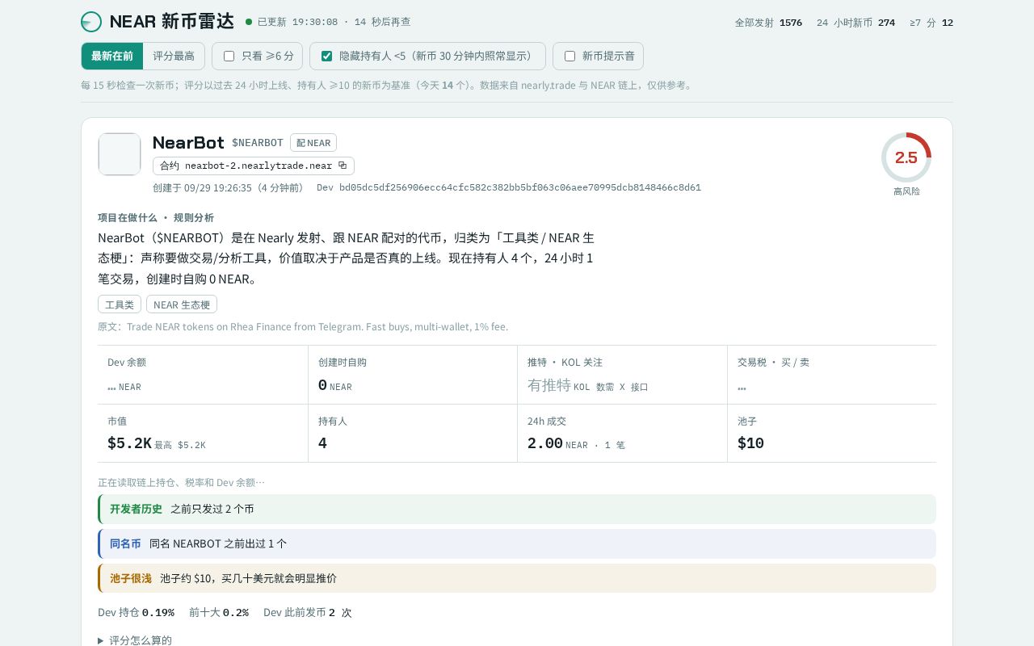Click the 池子 $10 value
1034x646 pixels.
pyautogui.click(x=750, y=443)
